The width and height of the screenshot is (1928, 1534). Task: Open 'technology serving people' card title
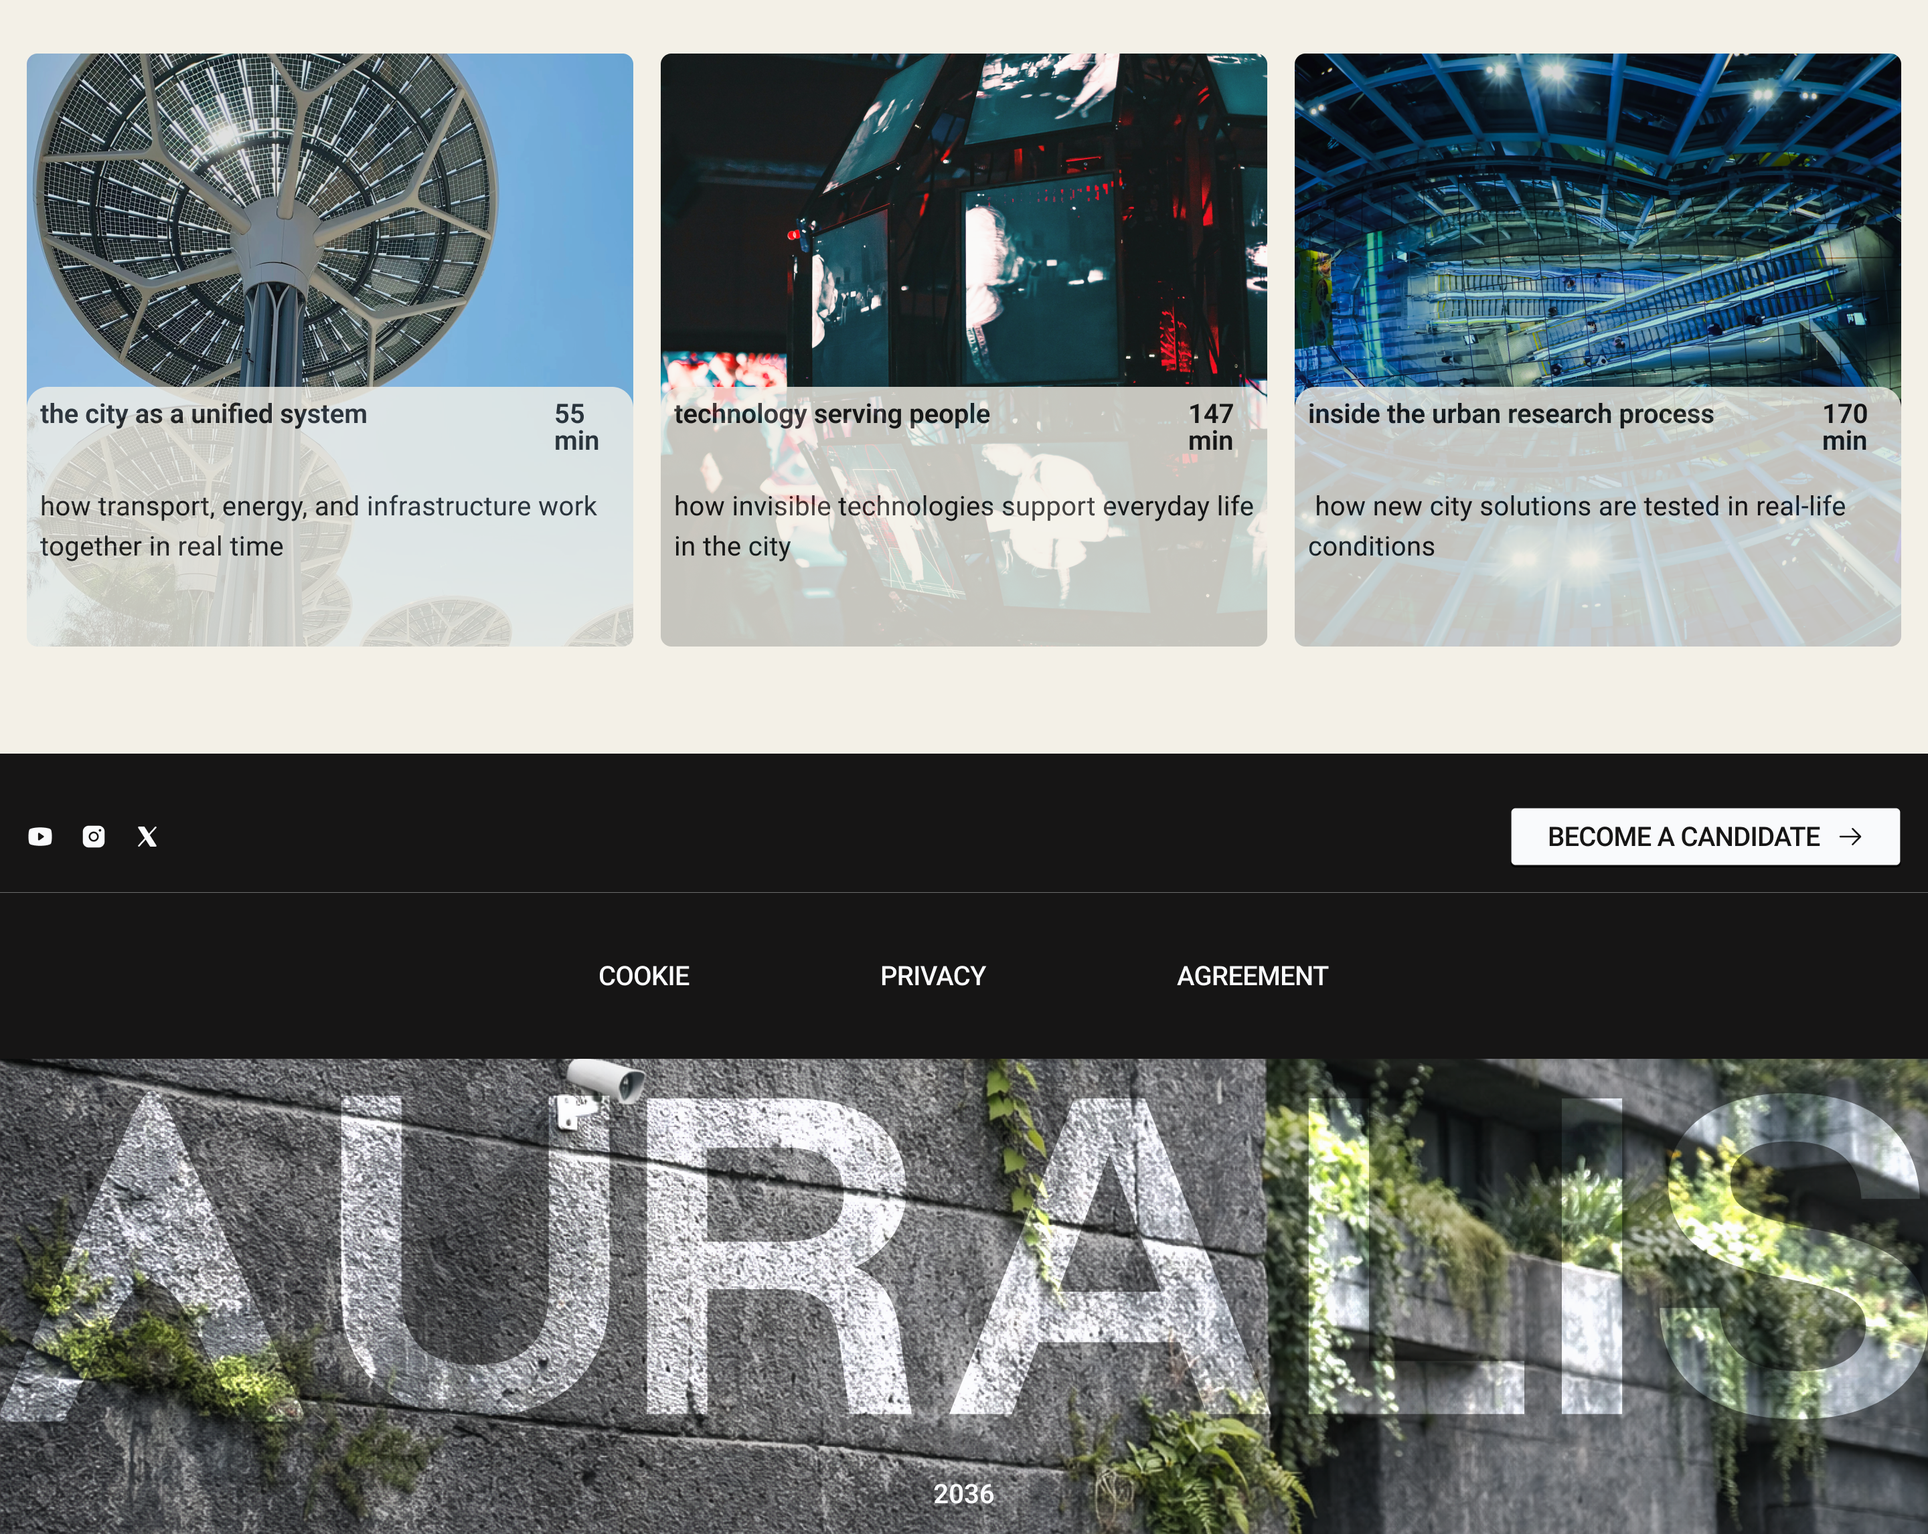pyautogui.click(x=831, y=414)
